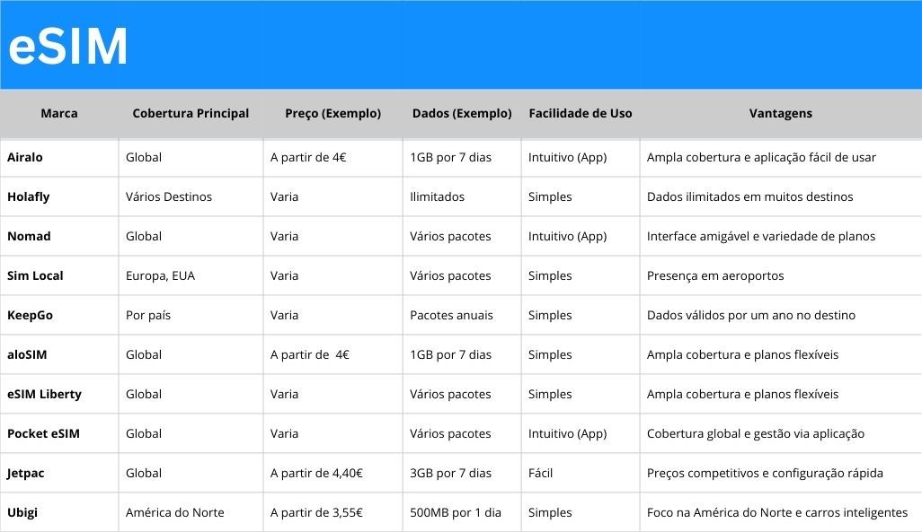Select the Nomad row label
This screenshot has width=922, height=532.
pos(29,236)
